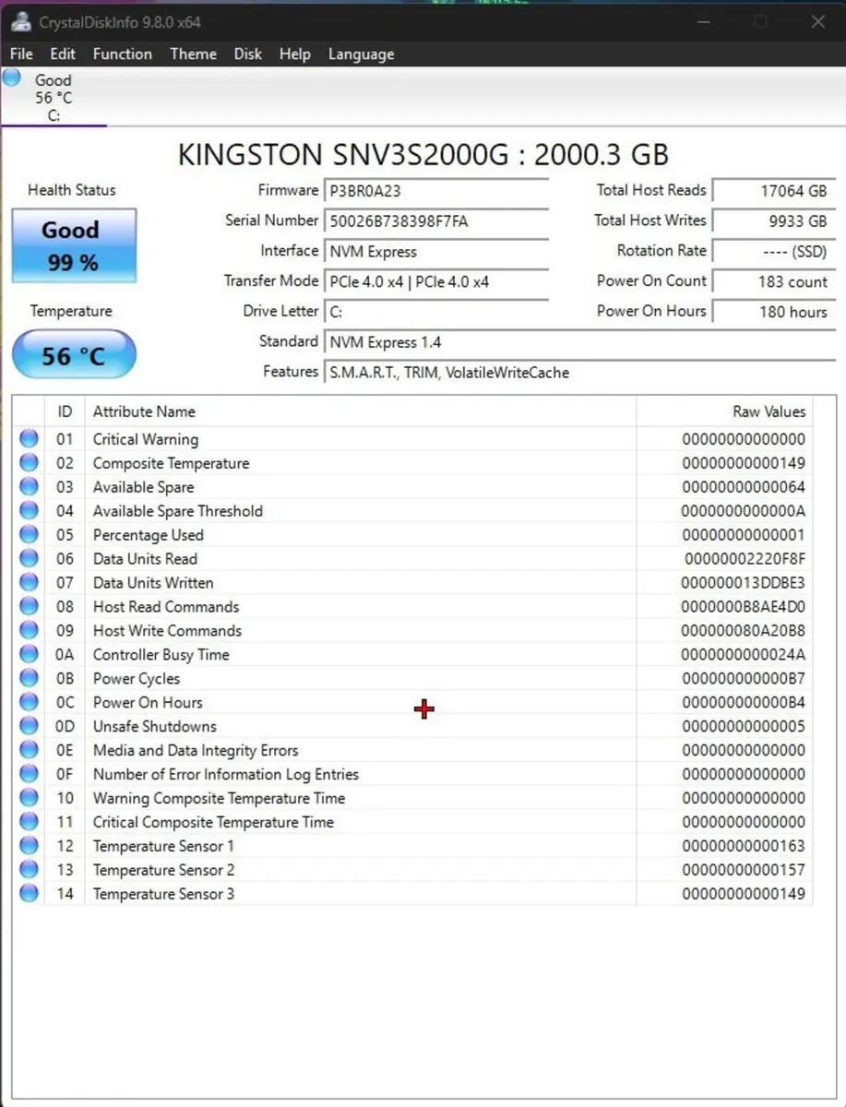This screenshot has width=846, height=1107.
Task: Click the Power On Hours value 180 hours
Action: pyautogui.click(x=774, y=312)
